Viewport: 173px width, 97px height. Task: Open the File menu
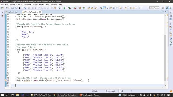pyautogui.click(x=2, y=4)
